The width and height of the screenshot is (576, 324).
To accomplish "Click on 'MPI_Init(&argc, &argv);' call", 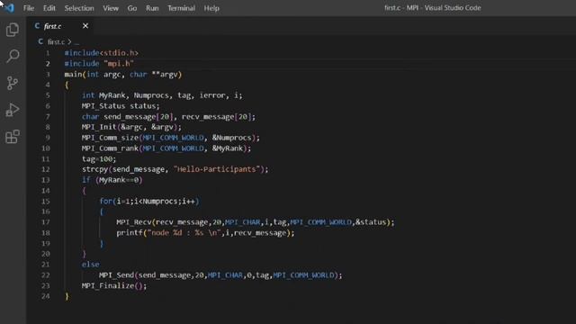I will [131, 127].
